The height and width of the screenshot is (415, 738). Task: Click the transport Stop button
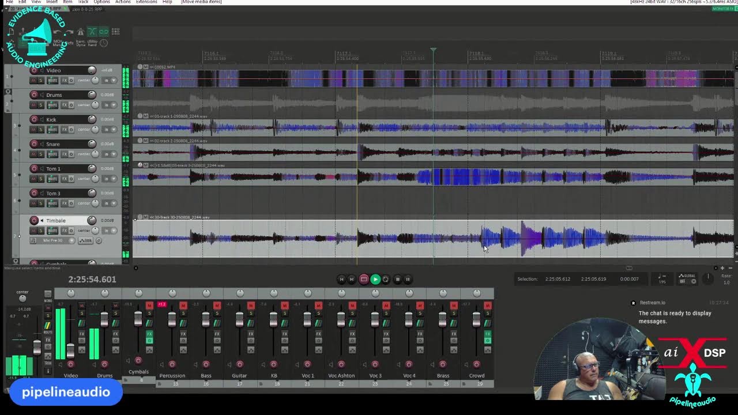coord(397,279)
